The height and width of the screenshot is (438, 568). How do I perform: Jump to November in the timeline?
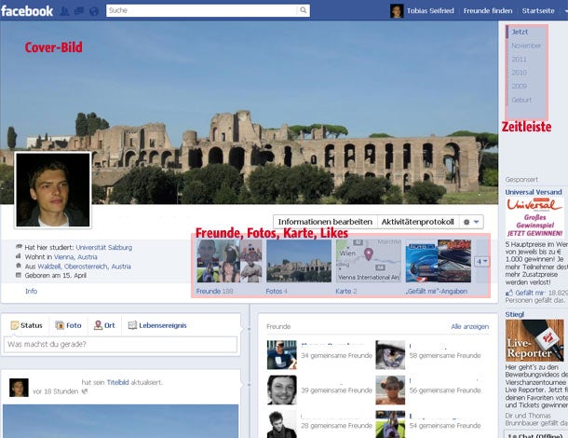526,46
